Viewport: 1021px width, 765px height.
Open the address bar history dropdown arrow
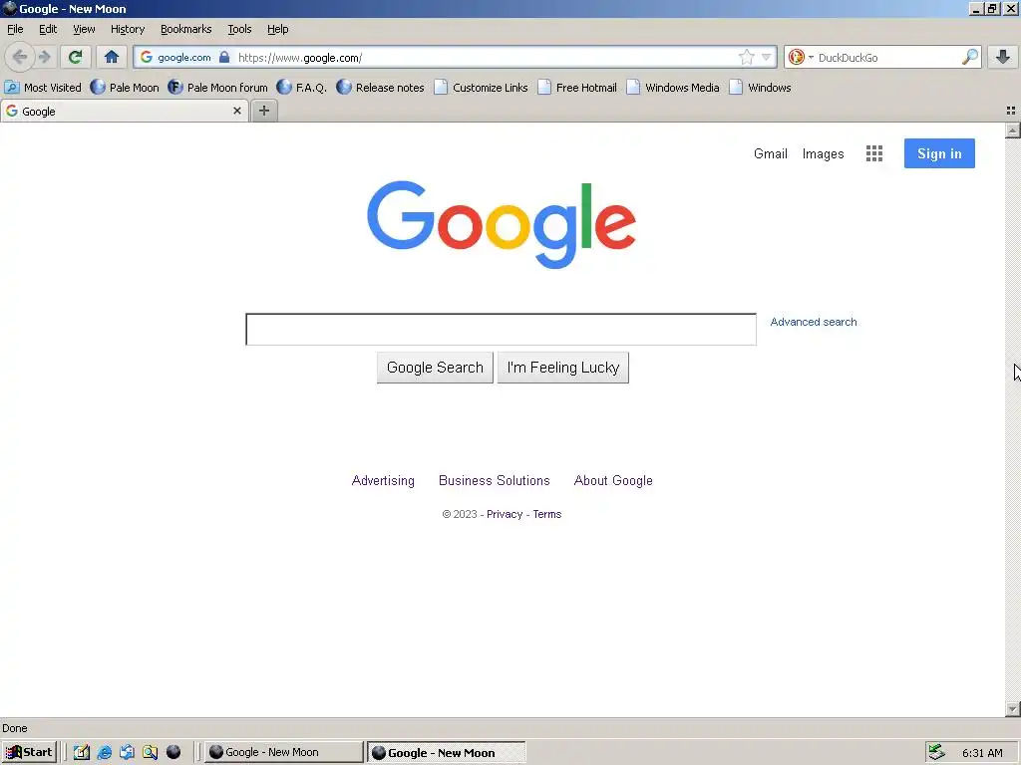767,57
